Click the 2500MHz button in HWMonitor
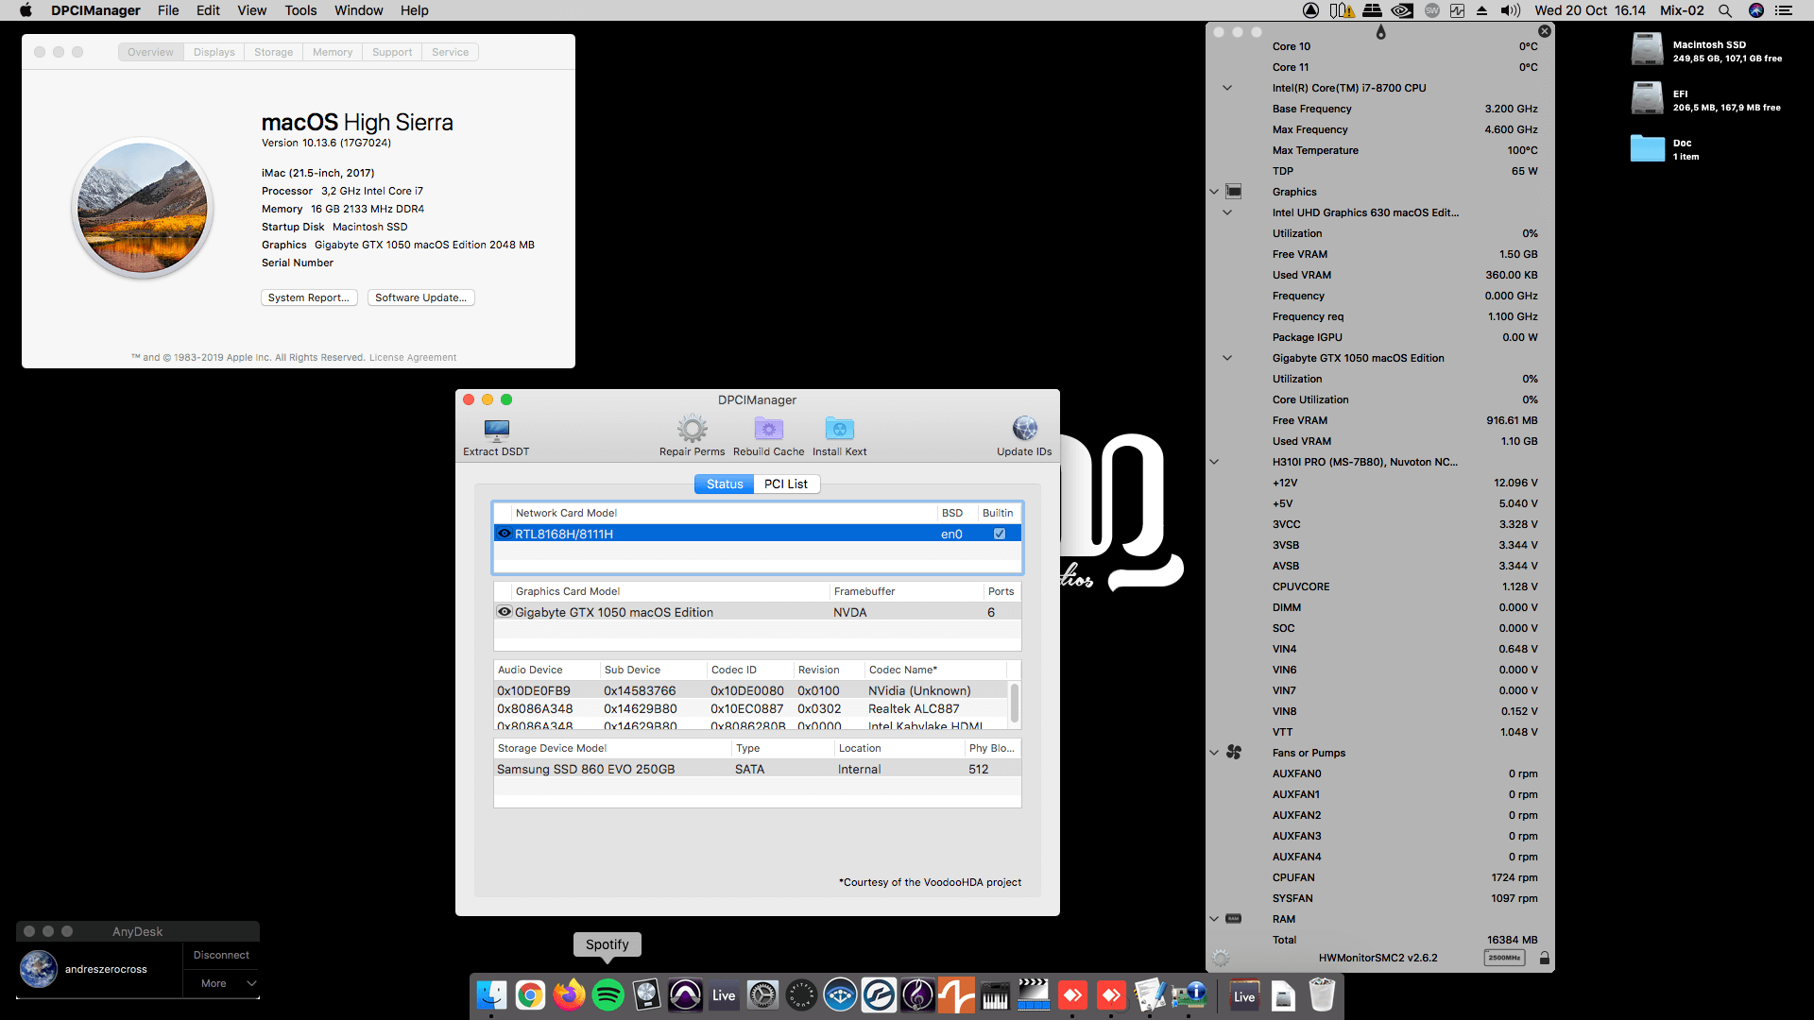The width and height of the screenshot is (1814, 1020). click(1504, 958)
